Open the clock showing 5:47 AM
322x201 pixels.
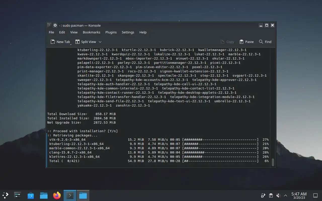tap(299, 195)
